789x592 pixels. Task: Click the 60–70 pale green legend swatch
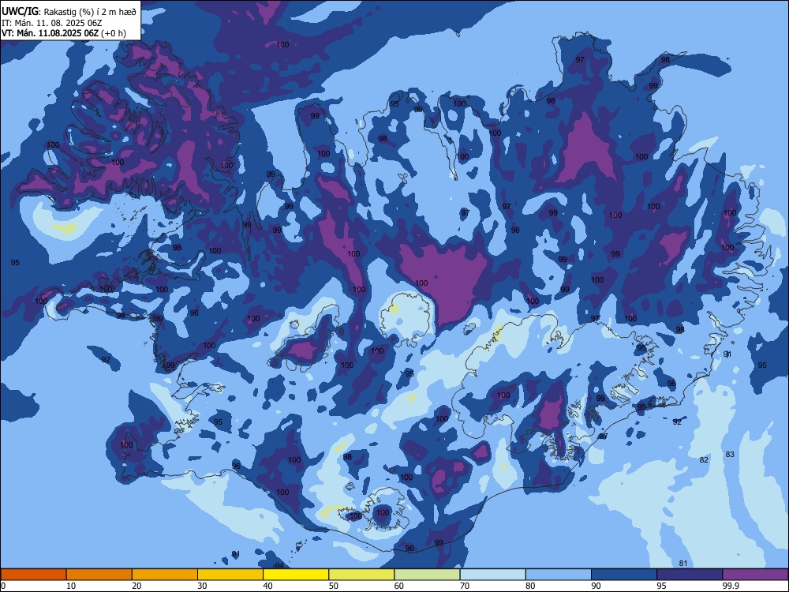coord(427,575)
